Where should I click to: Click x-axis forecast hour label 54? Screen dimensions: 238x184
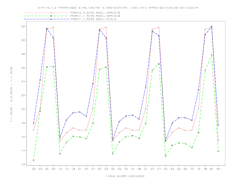click(152, 169)
